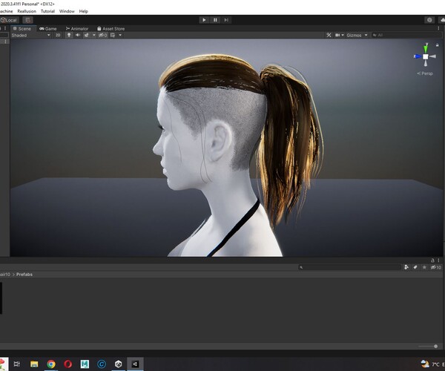Lock the Project panel with the padlock

(x=432, y=260)
